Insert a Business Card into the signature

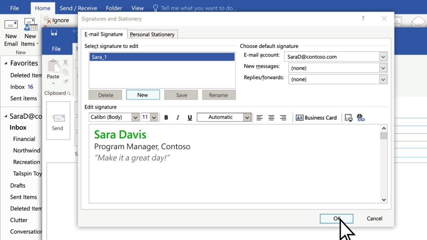[316, 117]
